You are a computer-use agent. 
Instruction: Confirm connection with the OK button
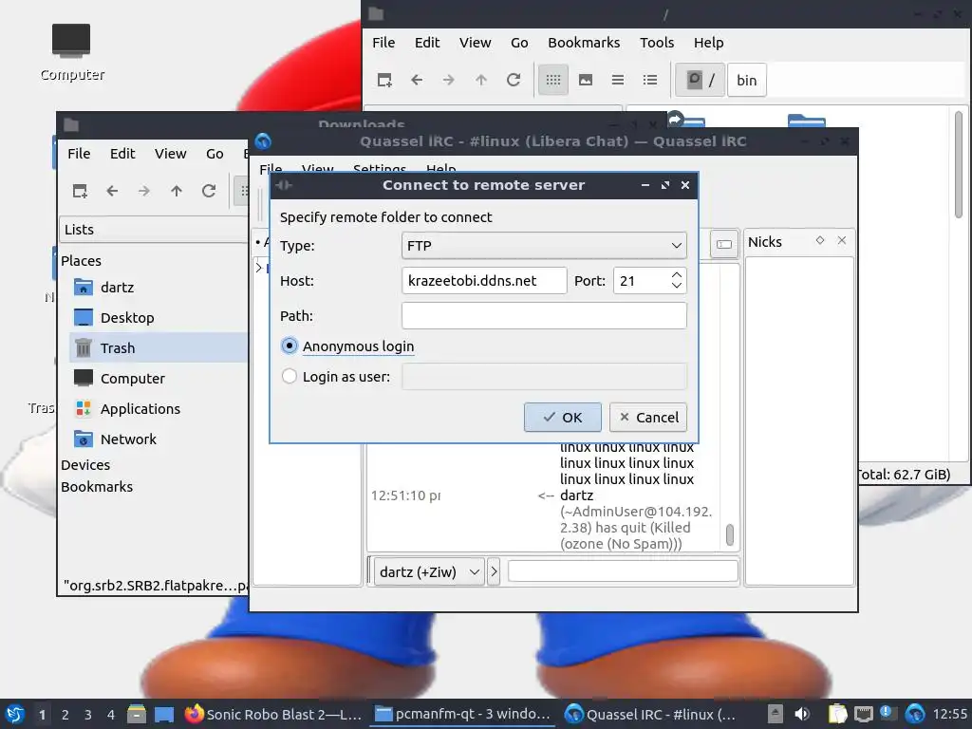(x=562, y=418)
